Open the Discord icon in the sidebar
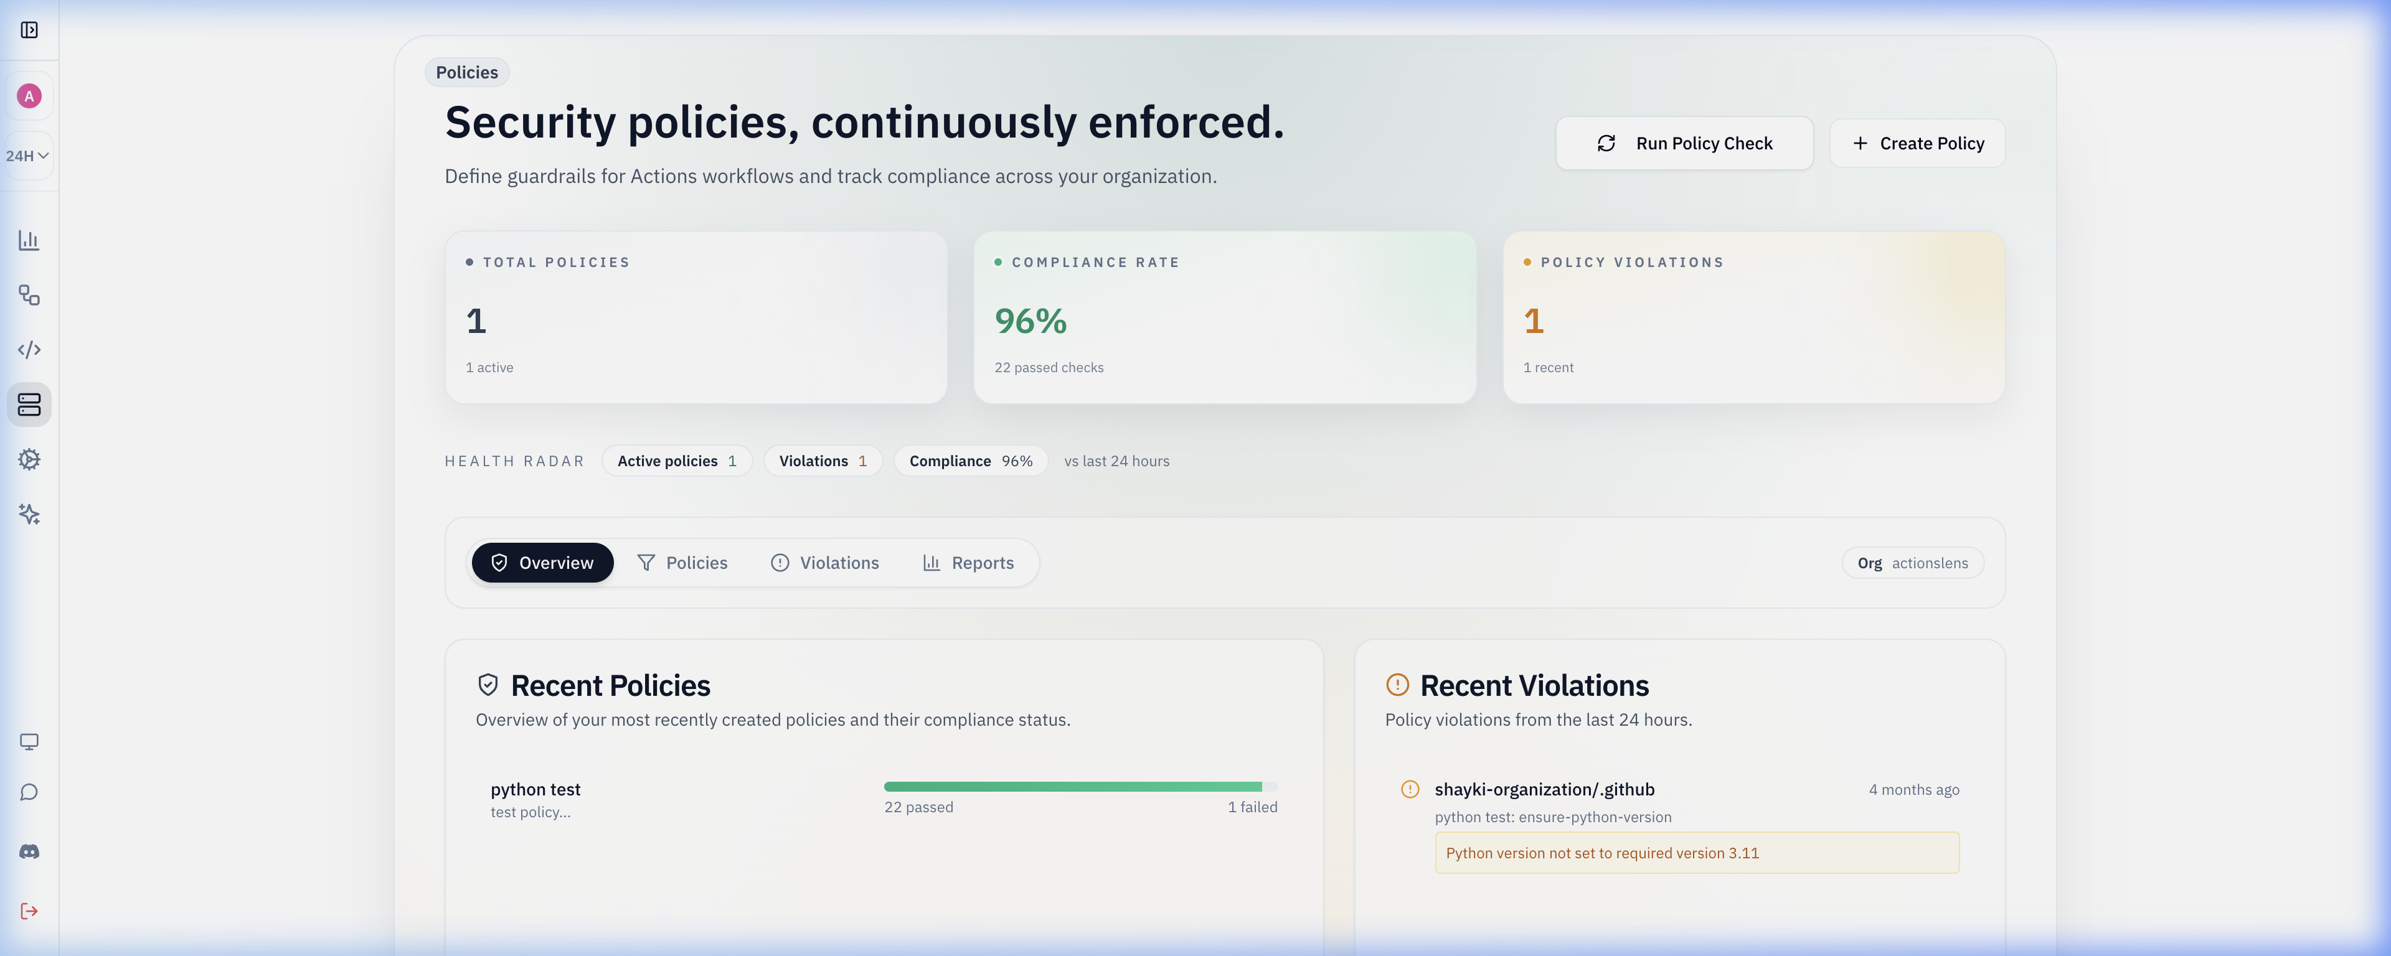 tap(30, 850)
